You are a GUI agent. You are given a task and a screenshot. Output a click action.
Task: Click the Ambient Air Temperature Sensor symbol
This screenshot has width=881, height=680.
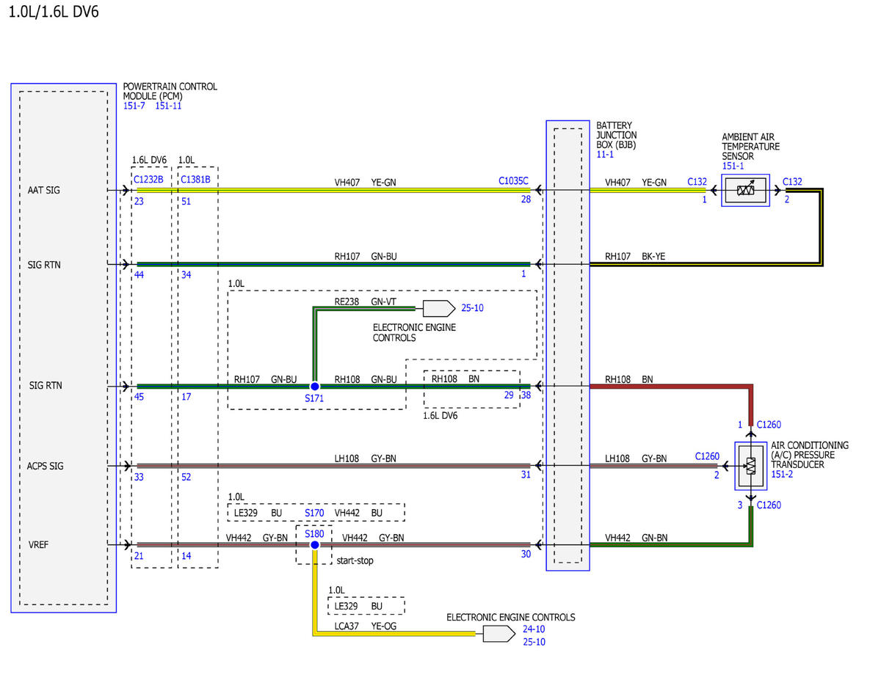tap(745, 190)
